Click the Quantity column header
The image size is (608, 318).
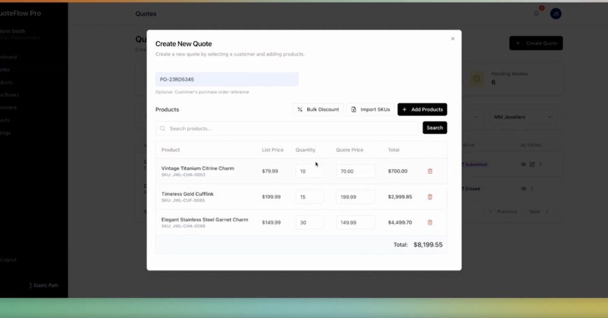pos(306,150)
